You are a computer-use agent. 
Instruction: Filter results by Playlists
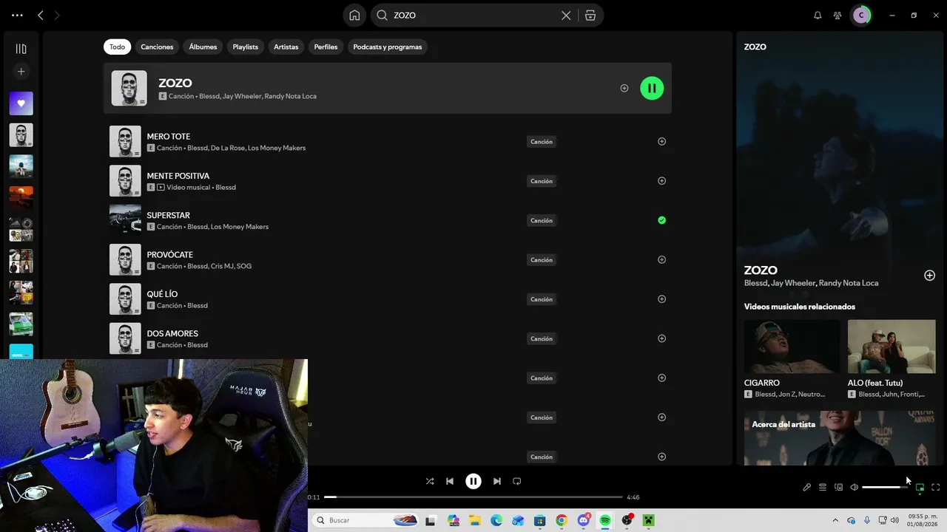click(246, 47)
